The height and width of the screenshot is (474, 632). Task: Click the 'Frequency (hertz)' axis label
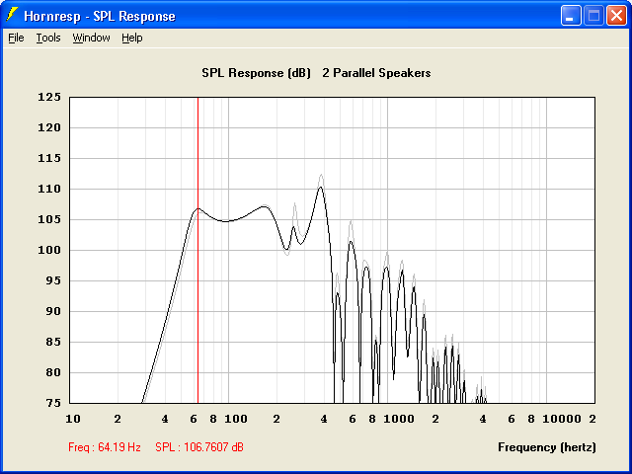(547, 447)
